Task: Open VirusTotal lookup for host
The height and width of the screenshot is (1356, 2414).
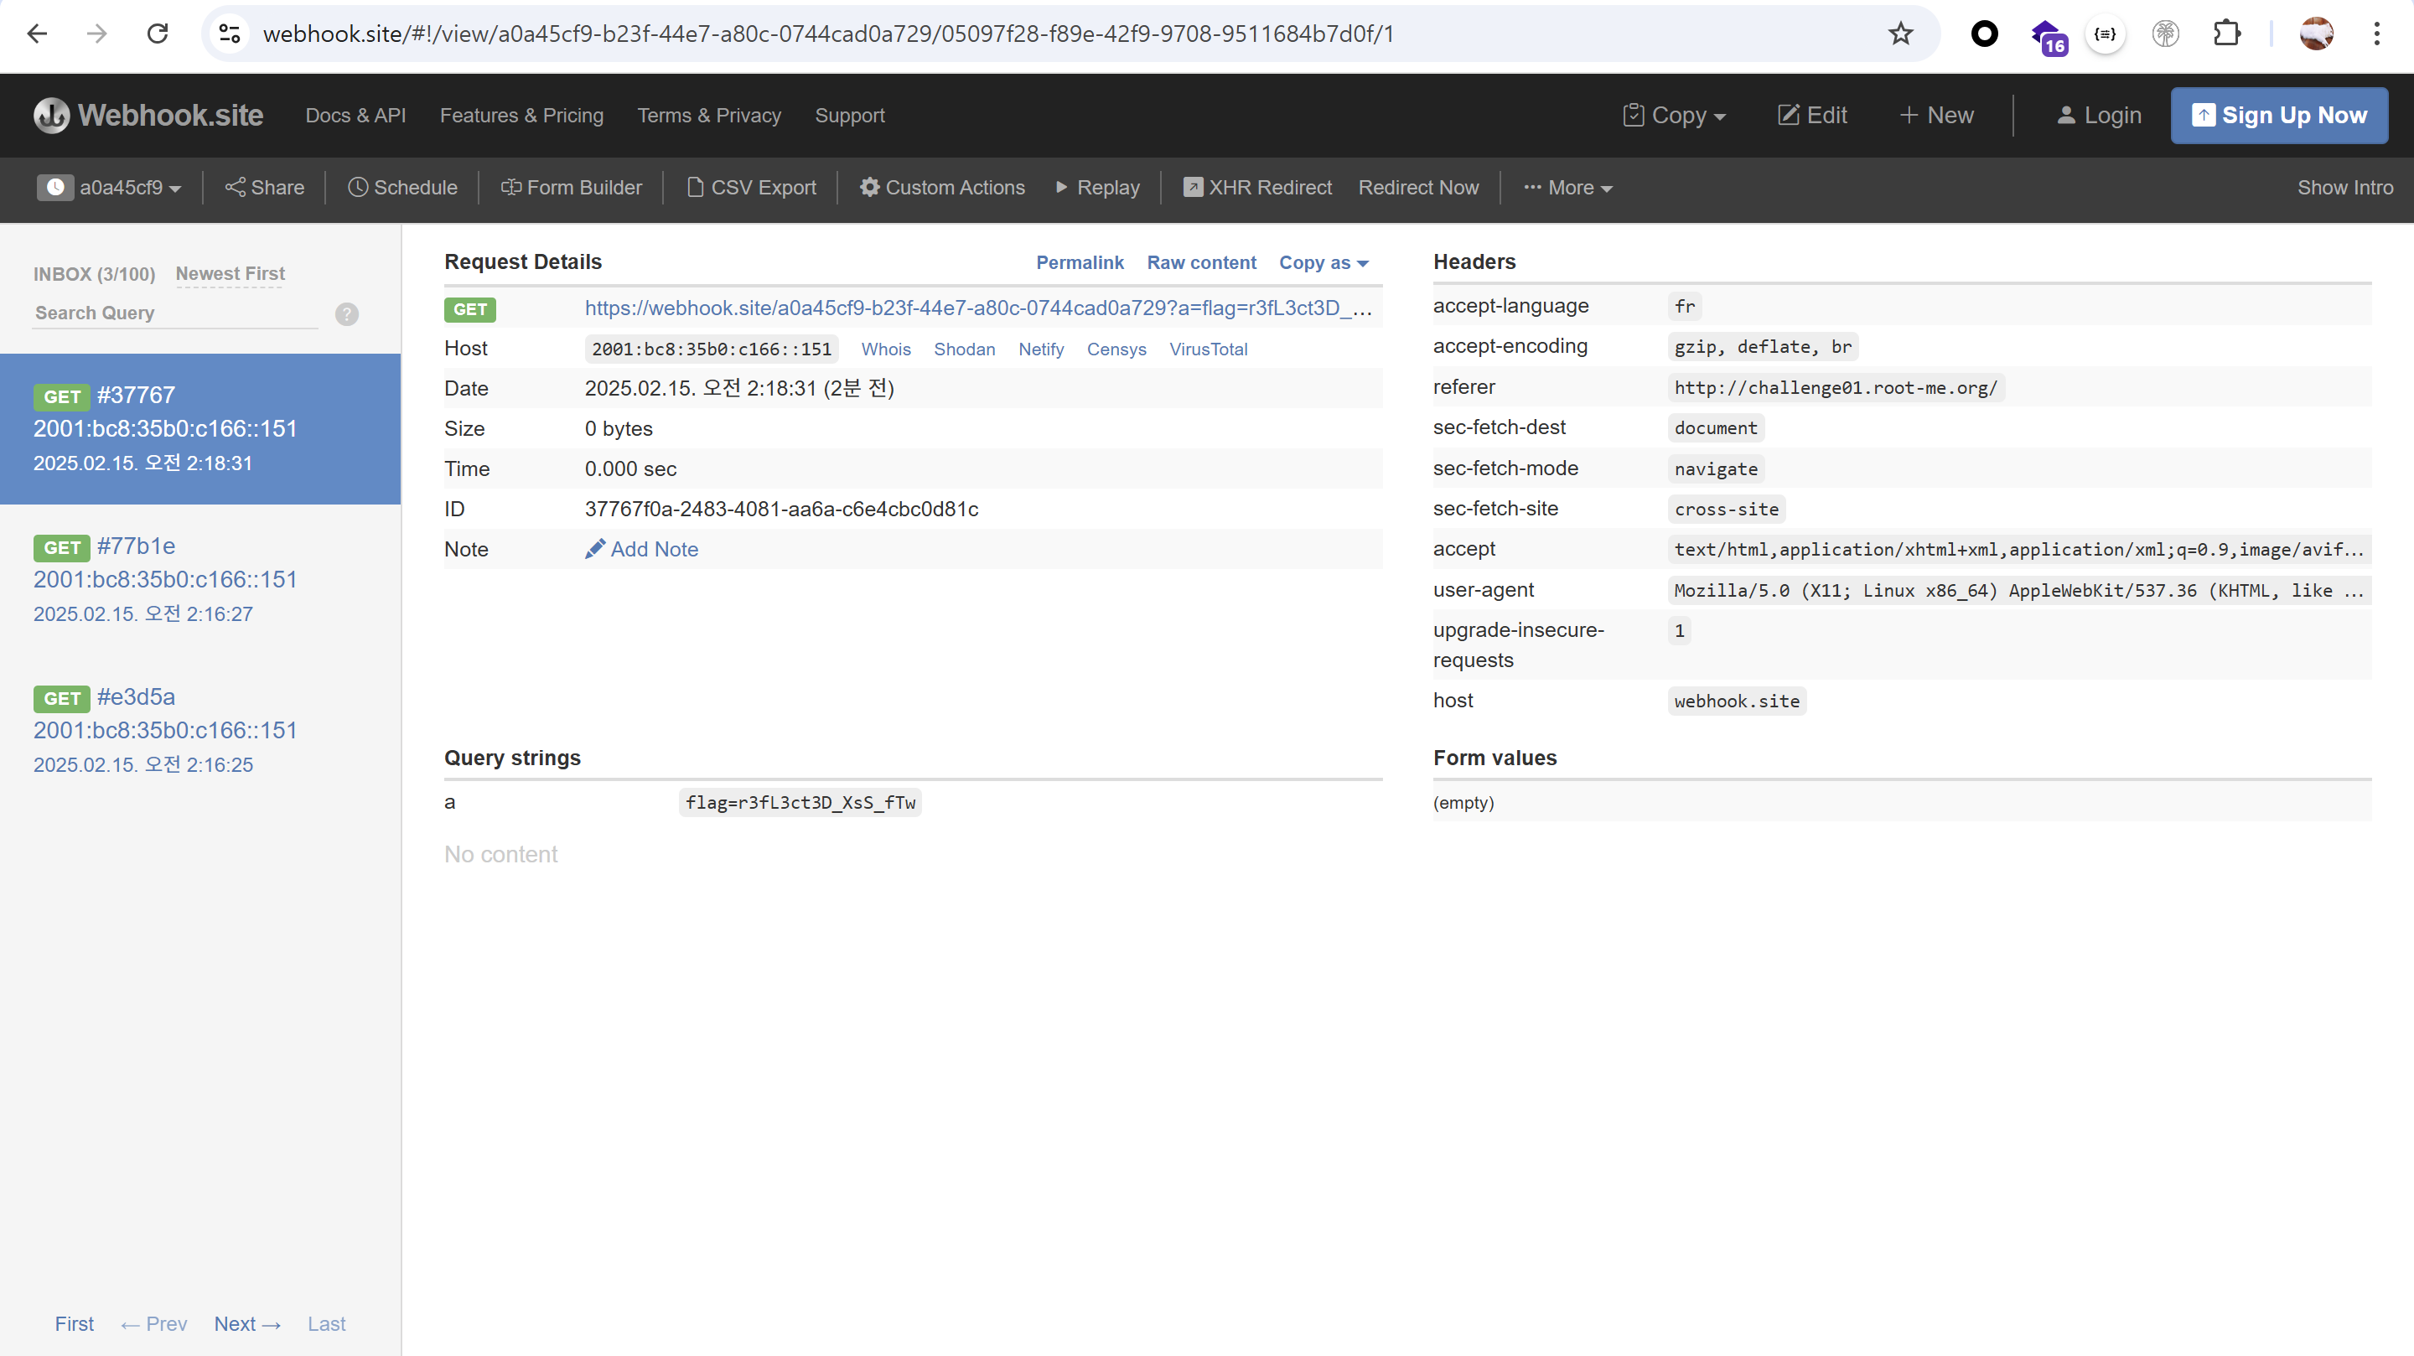Action: click(1208, 349)
